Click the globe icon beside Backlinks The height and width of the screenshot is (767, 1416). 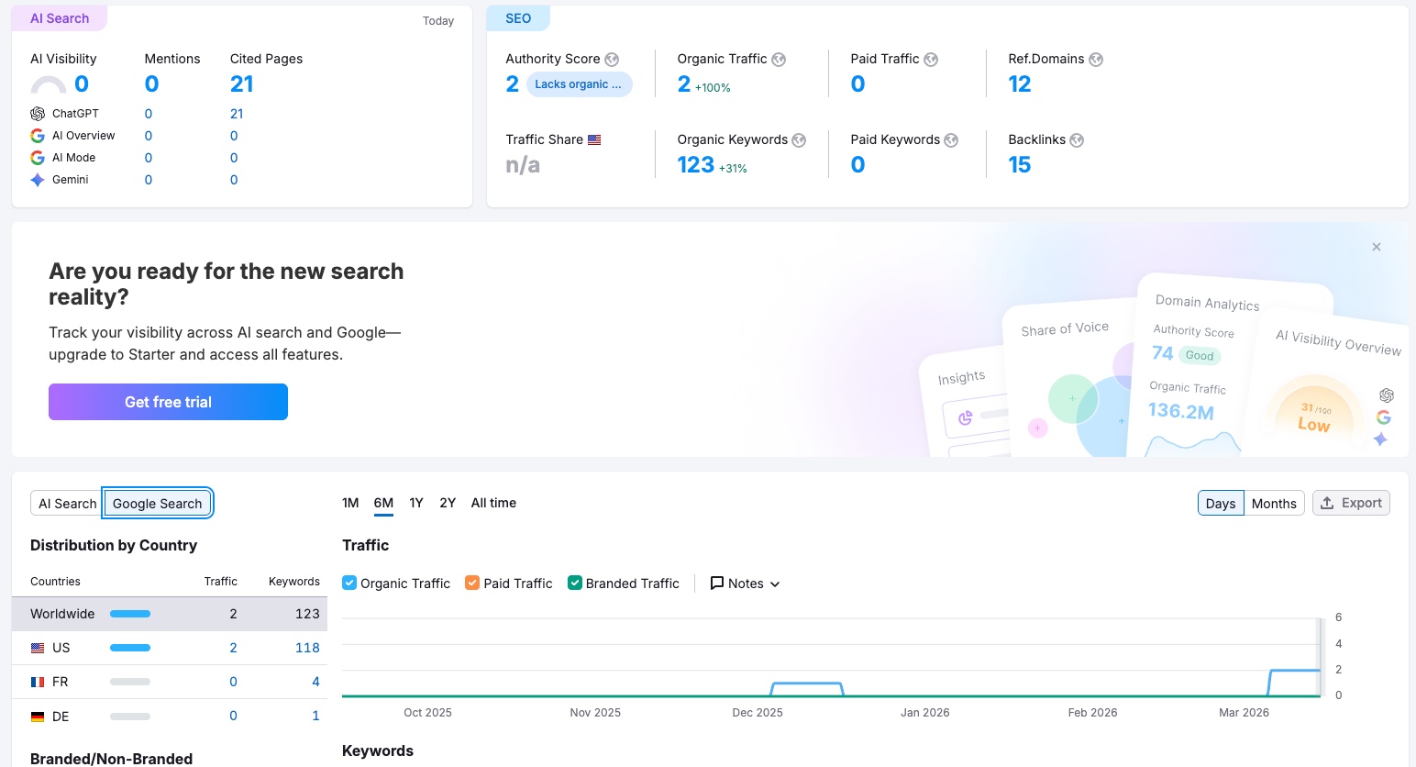click(1077, 140)
